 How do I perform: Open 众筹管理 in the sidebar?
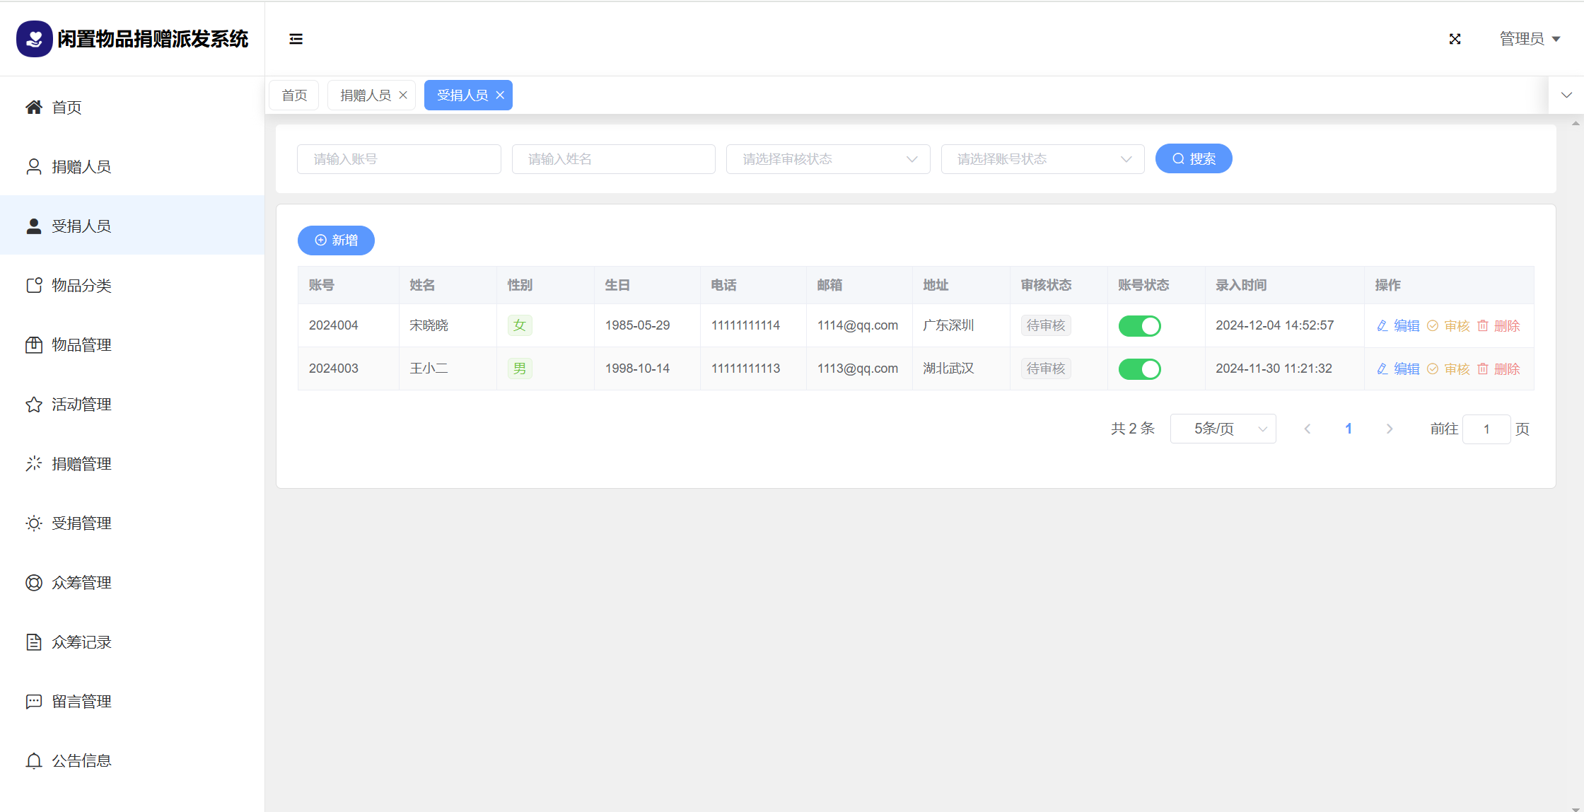(x=81, y=583)
